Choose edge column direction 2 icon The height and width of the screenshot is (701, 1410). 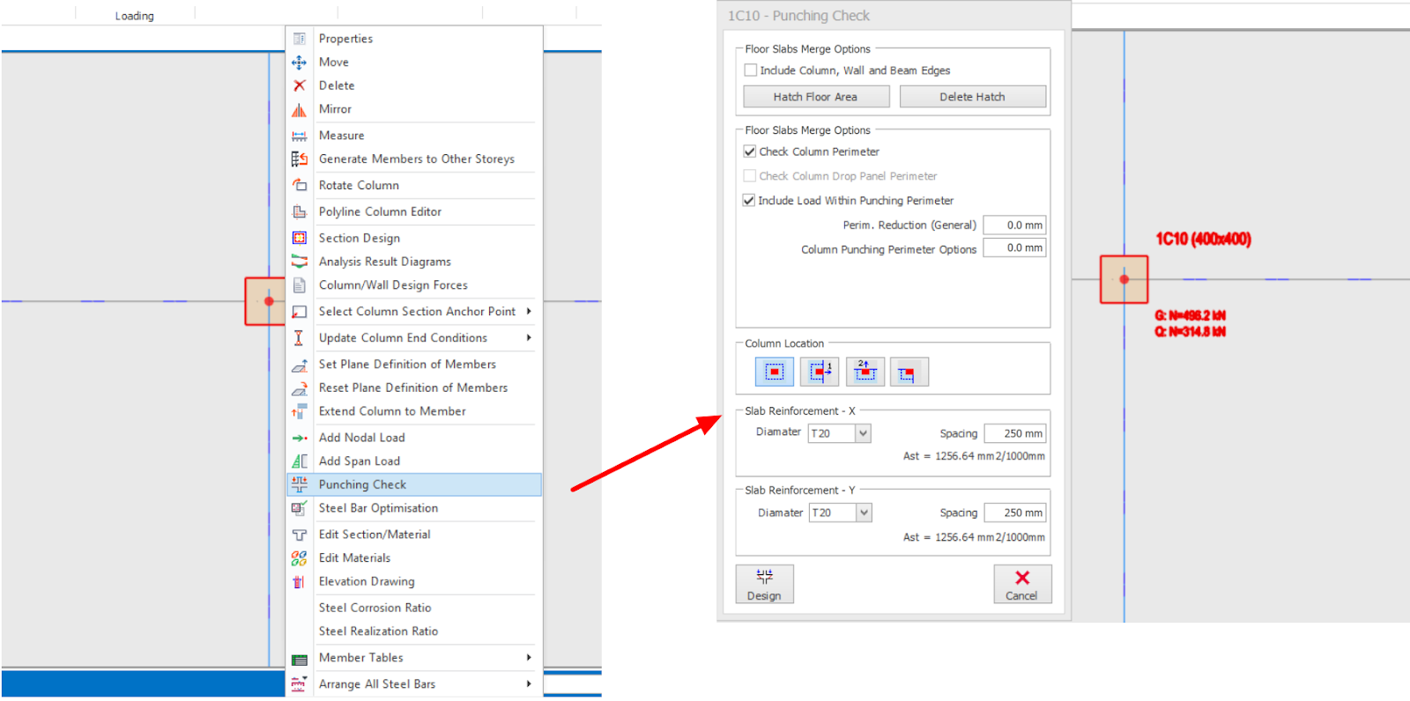click(865, 373)
